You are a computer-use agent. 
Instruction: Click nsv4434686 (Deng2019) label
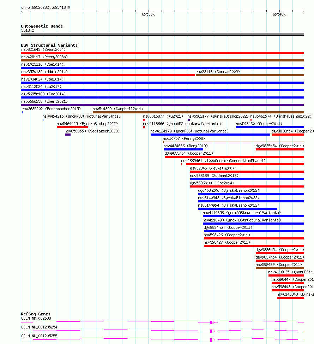point(186,146)
